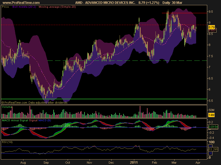Click the Daily 30 Mar timeframe label
This screenshot has width=221, height=165.
click(172, 3)
